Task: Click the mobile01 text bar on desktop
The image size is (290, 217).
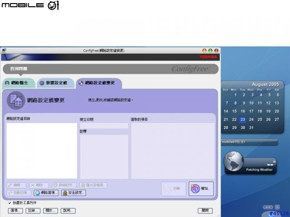Action: [250, 142]
